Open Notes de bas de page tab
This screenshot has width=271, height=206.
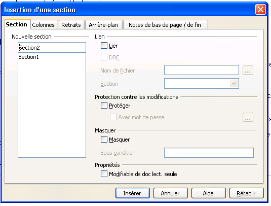165,25
